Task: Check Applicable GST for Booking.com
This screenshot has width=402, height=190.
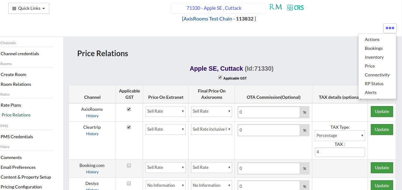Action: (129, 165)
